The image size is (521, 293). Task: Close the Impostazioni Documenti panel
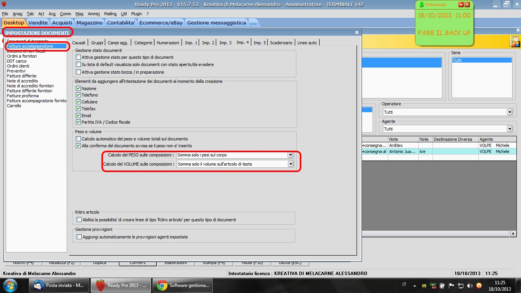coord(357,33)
